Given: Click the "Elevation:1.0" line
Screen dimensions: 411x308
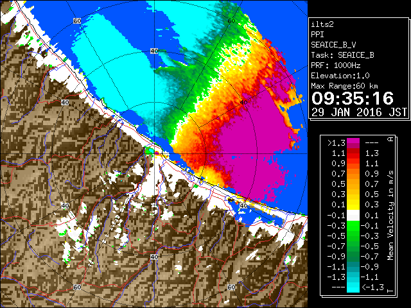Looking at the screenshot, I should (340, 76).
